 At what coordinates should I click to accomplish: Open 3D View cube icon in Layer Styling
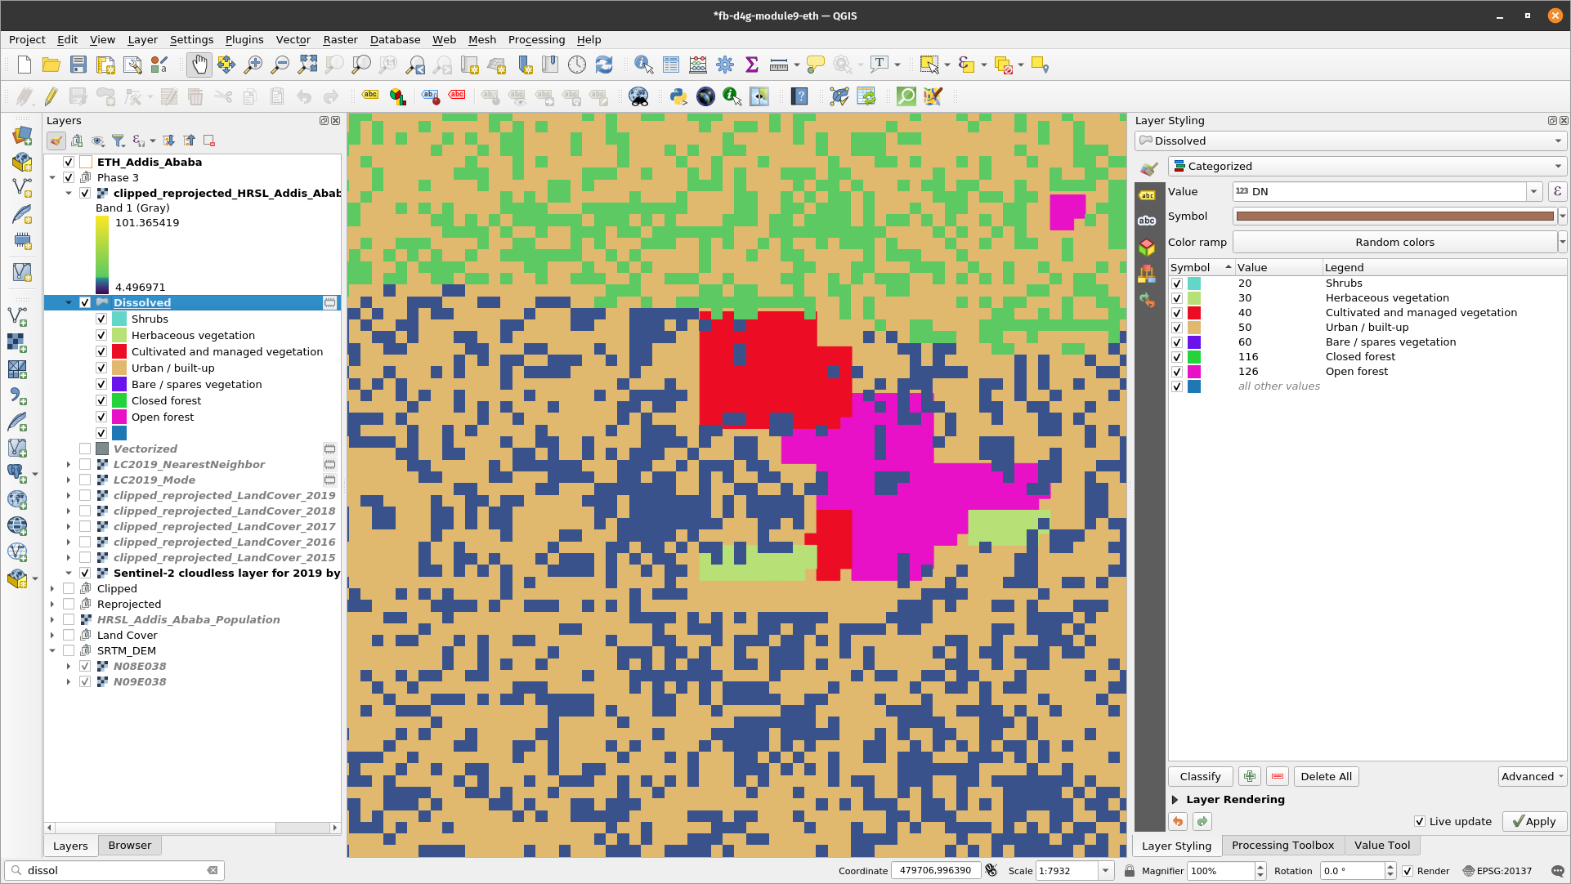[1147, 247]
